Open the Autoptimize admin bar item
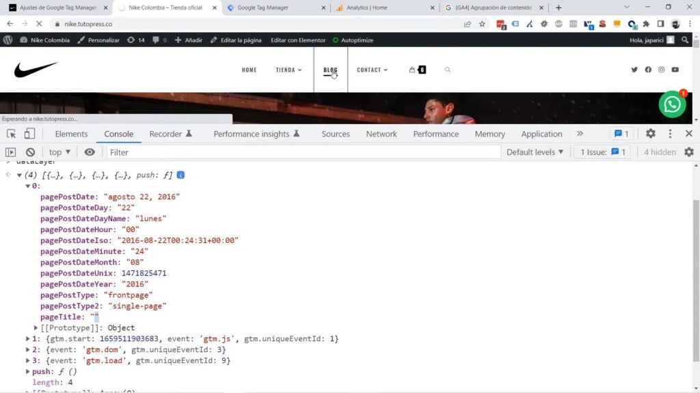 point(353,40)
